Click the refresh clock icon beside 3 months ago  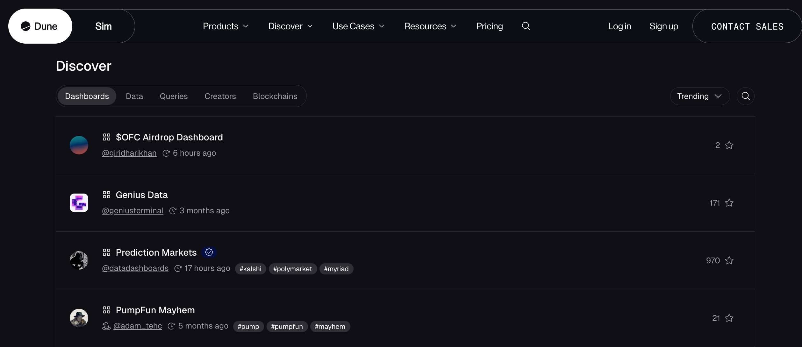173,211
